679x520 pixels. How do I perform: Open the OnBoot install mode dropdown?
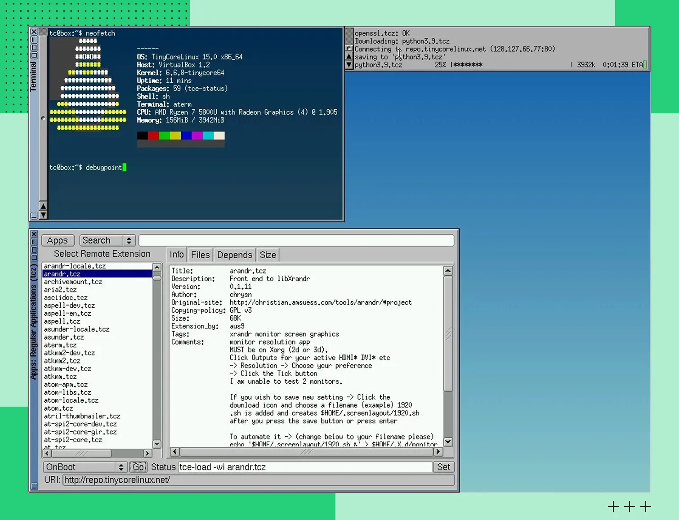(85, 467)
